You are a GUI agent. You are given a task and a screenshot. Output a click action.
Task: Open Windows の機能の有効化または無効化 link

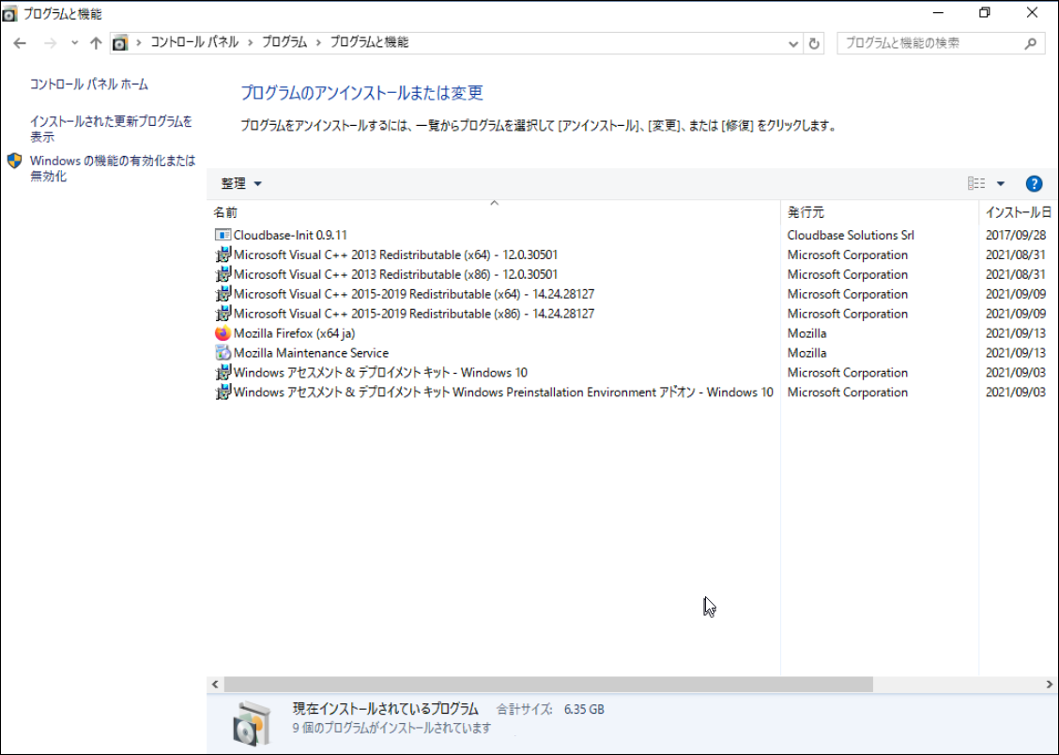tap(112, 168)
